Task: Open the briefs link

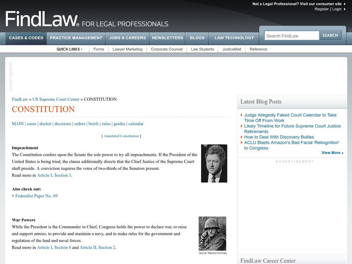Action: point(94,124)
